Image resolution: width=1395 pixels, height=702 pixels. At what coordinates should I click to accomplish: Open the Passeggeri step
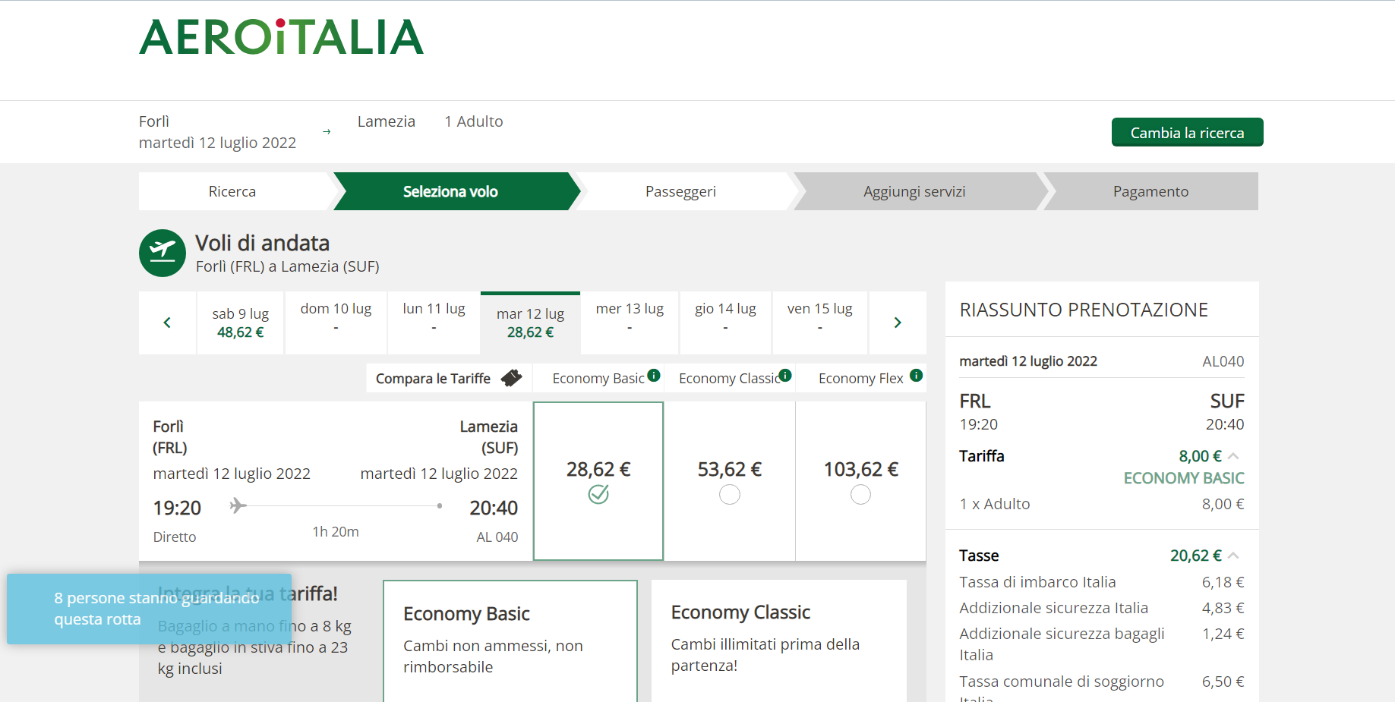click(x=680, y=191)
